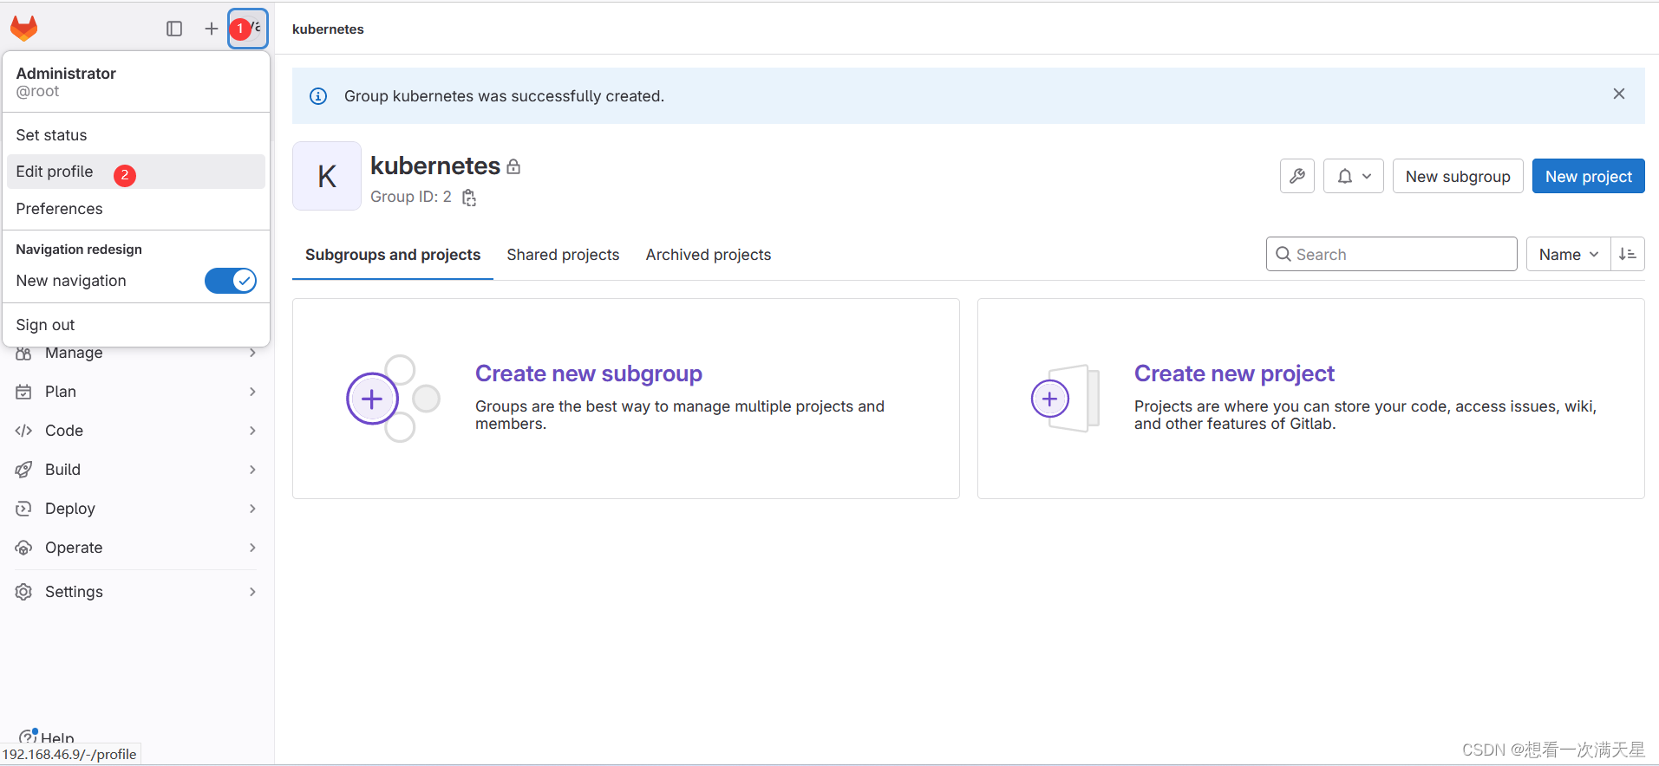Expand the Operate section chevron

click(x=252, y=548)
